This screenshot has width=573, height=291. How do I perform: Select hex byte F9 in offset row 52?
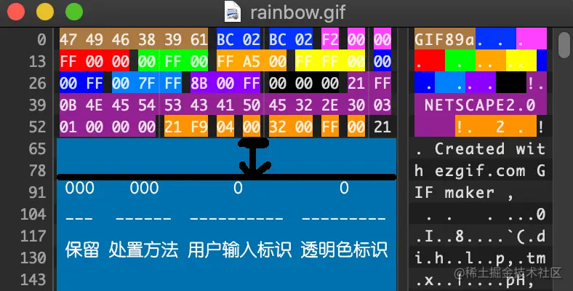tap(199, 127)
